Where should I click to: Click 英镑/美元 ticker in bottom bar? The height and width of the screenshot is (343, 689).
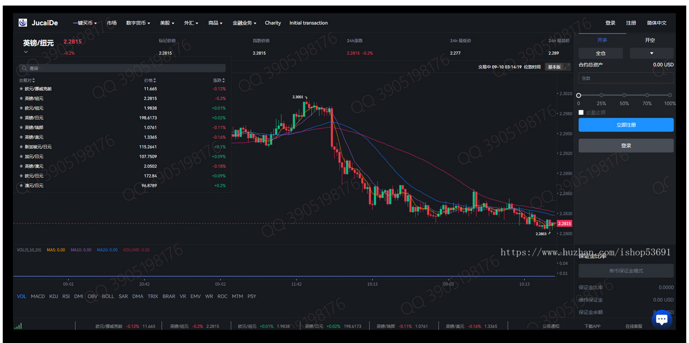[473, 326]
